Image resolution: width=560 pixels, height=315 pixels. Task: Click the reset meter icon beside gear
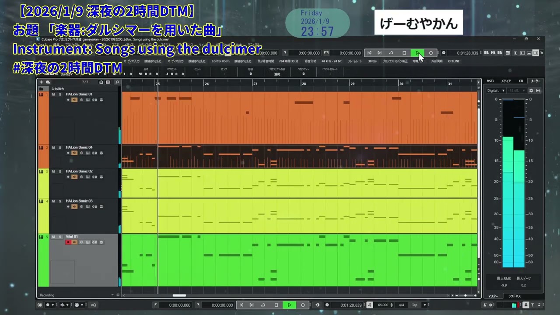pos(538,91)
